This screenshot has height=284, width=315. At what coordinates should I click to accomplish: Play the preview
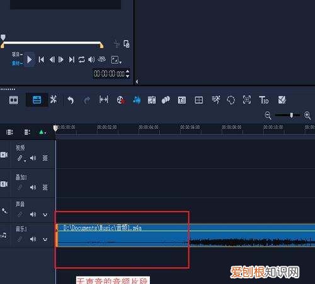29,60
